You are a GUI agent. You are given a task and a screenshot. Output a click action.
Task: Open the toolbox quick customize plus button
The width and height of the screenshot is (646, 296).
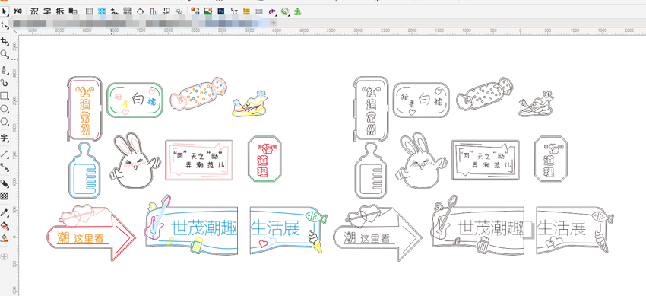[4, 257]
